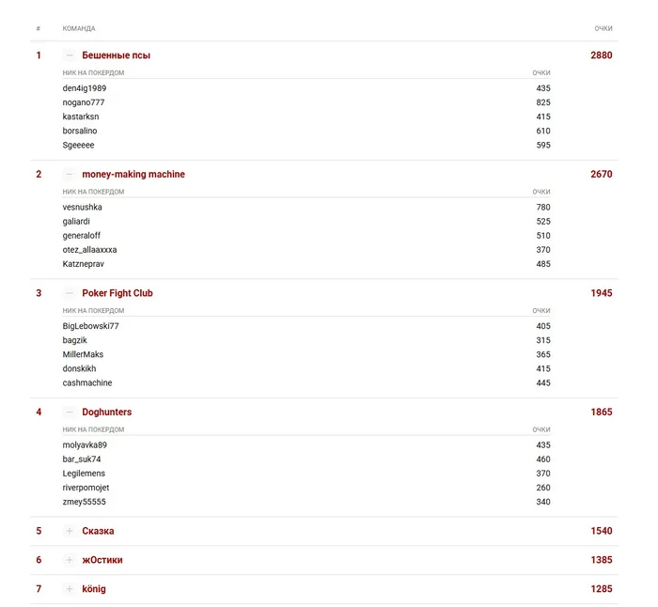The width and height of the screenshot is (658, 607).
Task: Click the Doghunters team name
Action: (106, 412)
